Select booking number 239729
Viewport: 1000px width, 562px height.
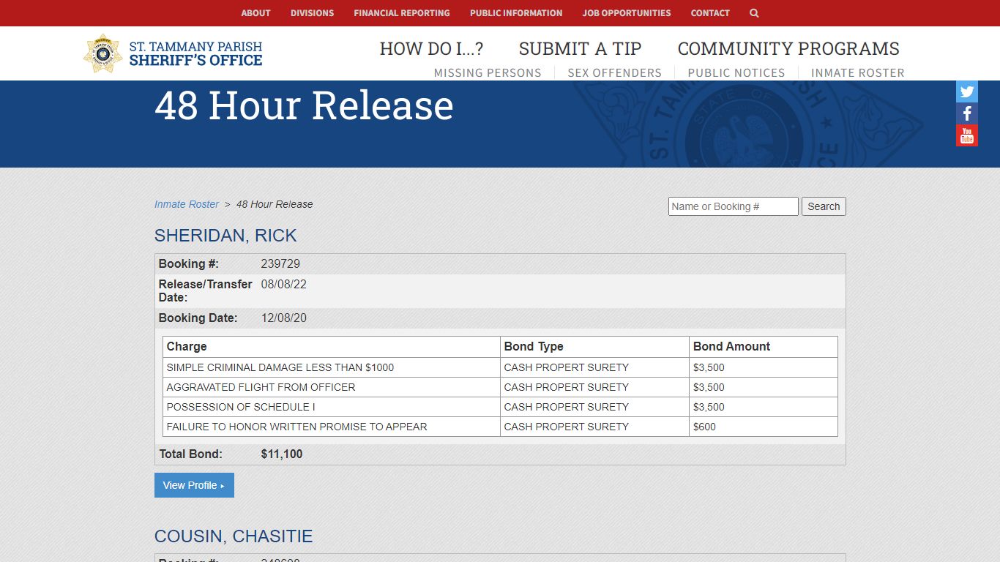280,264
